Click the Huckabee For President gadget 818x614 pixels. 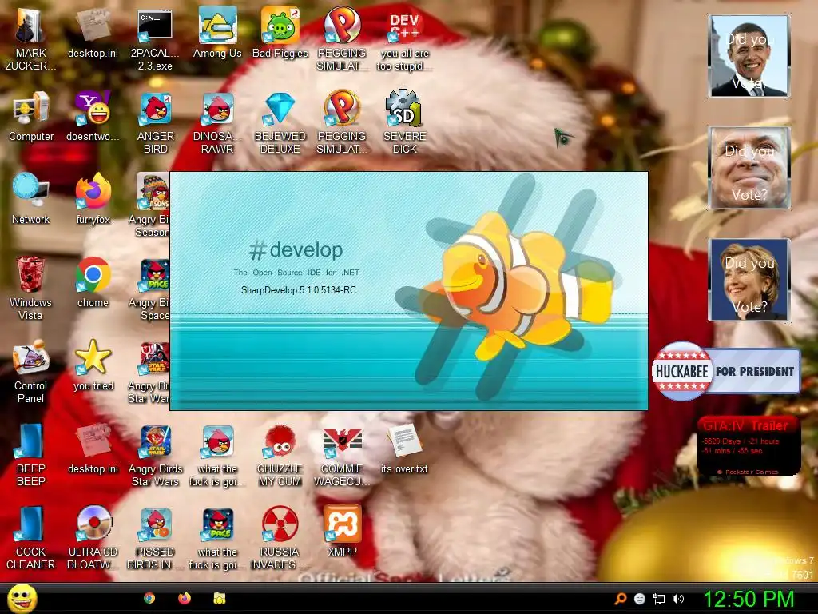point(725,371)
